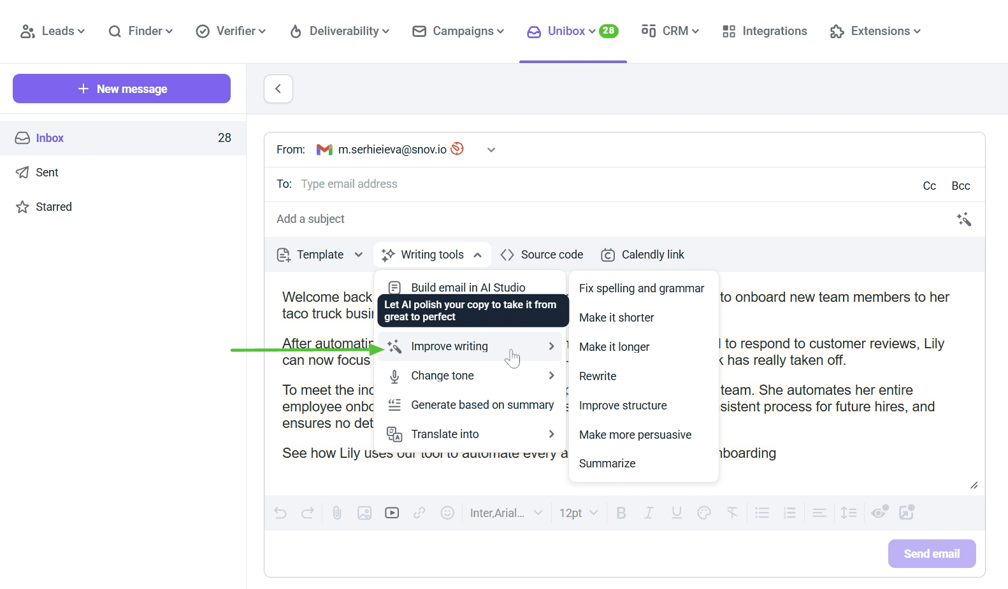Image resolution: width=1008 pixels, height=589 pixels.
Task: Open the font size 12pt dropdown
Action: click(x=579, y=513)
